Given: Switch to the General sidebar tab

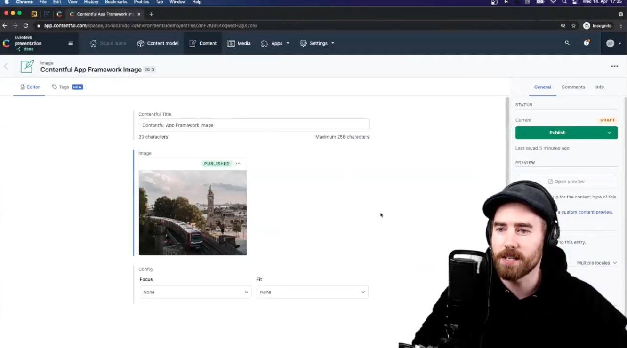Looking at the screenshot, I should click(542, 87).
